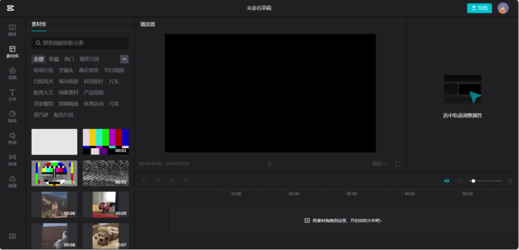Collapse the category list with the chevron button
The height and width of the screenshot is (250, 519).
[x=124, y=59]
